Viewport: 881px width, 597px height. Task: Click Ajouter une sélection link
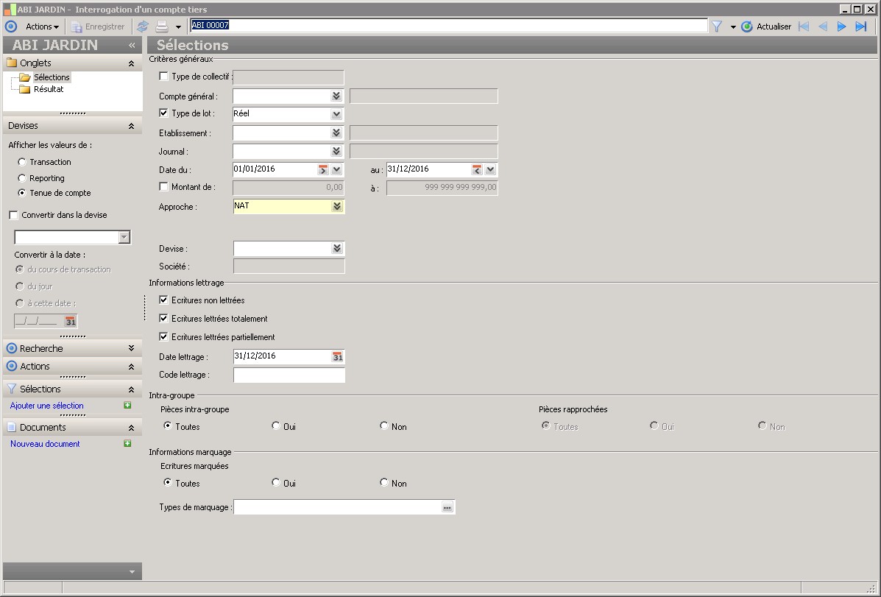pos(46,406)
